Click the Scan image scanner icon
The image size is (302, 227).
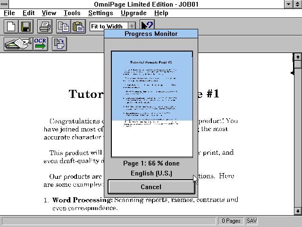(18, 44)
